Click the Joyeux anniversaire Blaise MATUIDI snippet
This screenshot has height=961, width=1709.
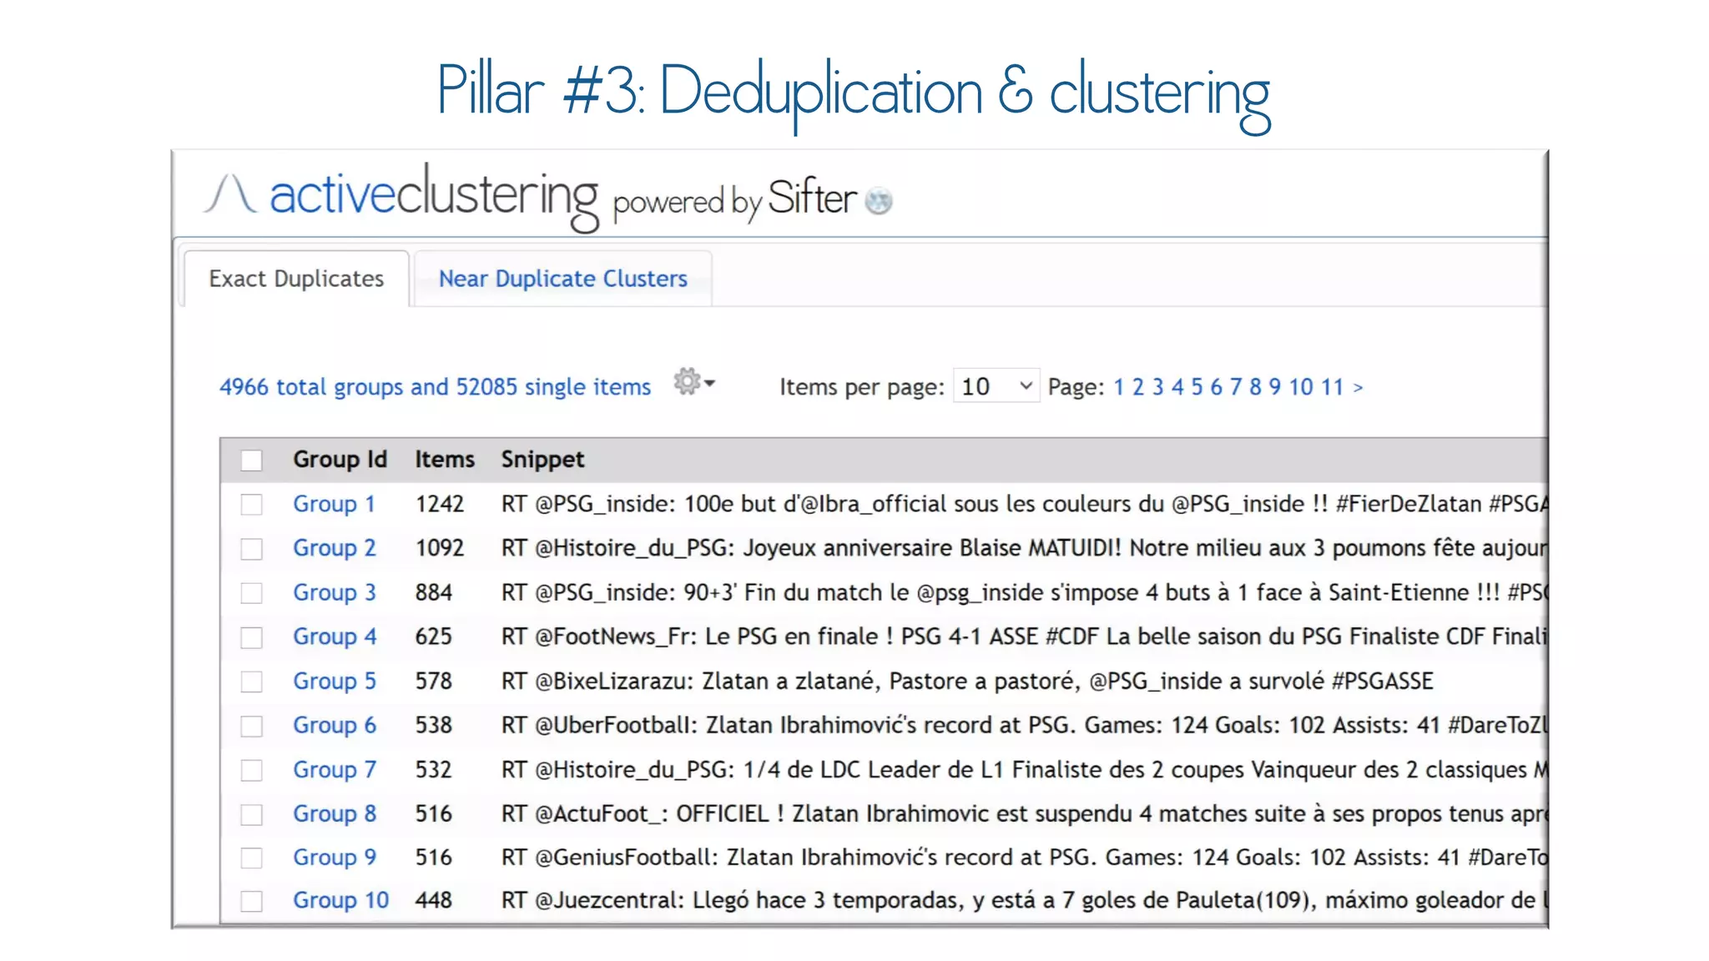pos(1024,548)
